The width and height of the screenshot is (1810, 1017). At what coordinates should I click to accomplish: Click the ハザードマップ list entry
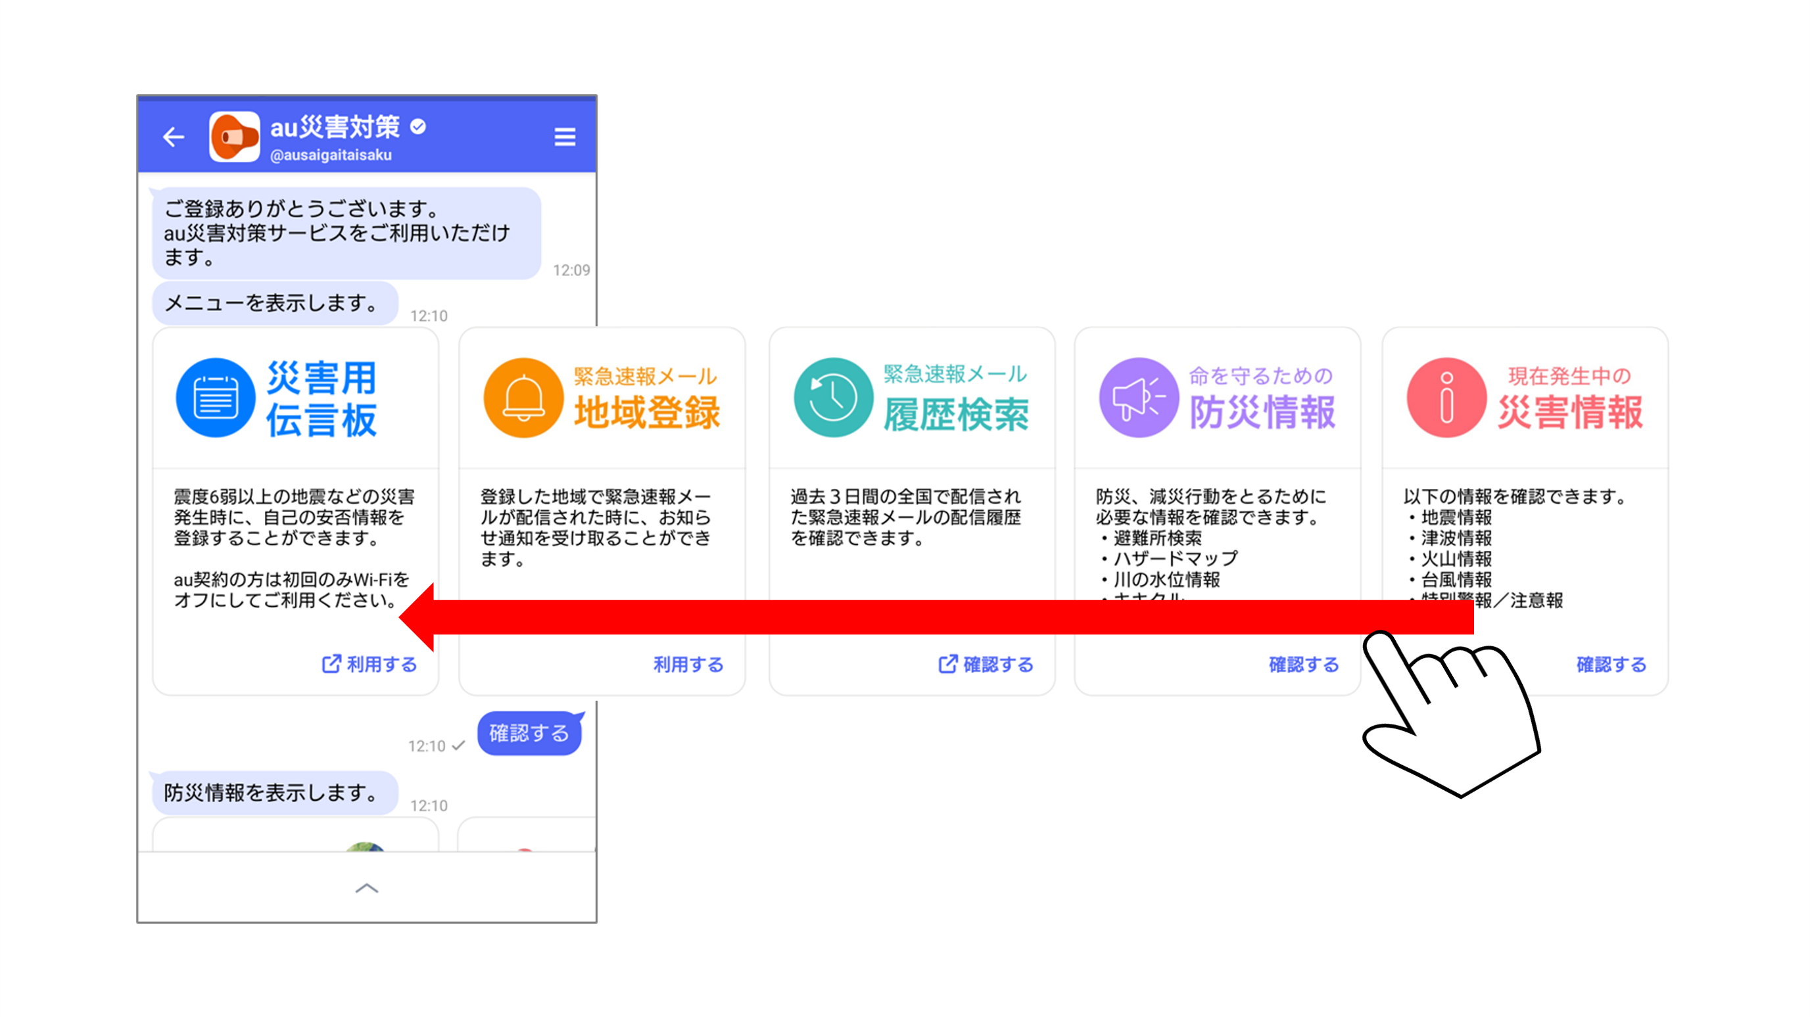pyautogui.click(x=1169, y=559)
